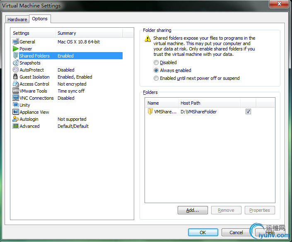
Task: Click the Summary column header
Action: click(89, 33)
